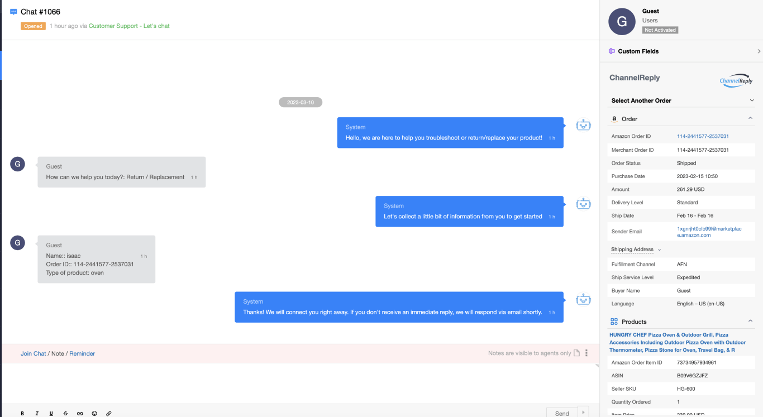Click the Send button
763x417 pixels.
[x=561, y=413]
